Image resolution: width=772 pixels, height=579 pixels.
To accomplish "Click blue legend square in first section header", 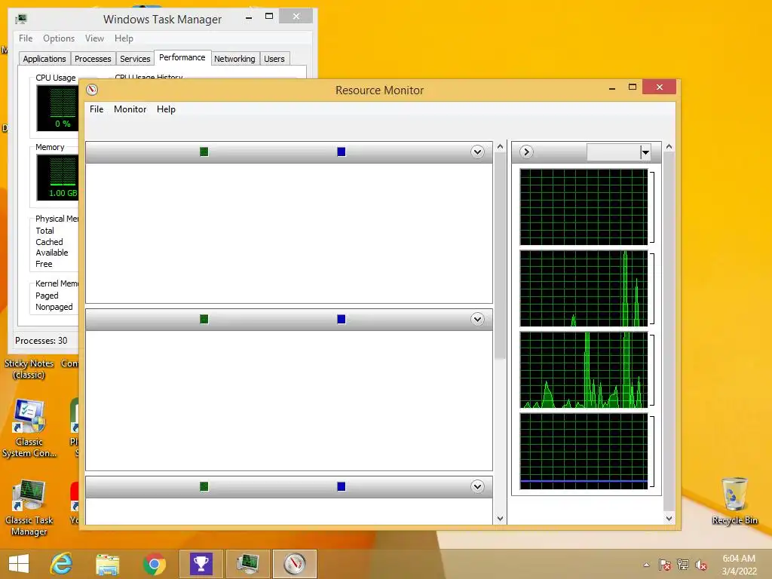I will [342, 152].
